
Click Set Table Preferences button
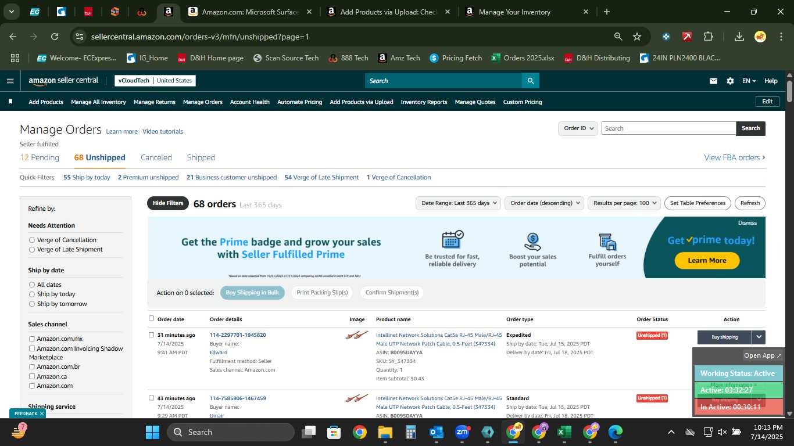pos(698,203)
